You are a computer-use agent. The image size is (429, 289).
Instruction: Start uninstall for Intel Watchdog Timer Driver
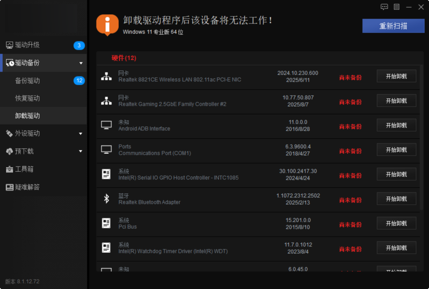point(396,248)
